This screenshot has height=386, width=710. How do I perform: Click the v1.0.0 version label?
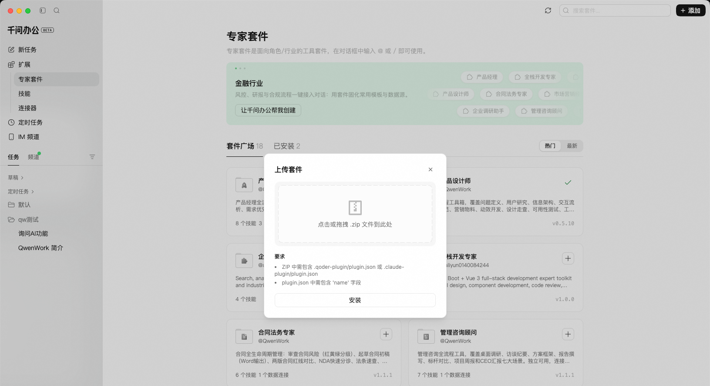(565, 299)
